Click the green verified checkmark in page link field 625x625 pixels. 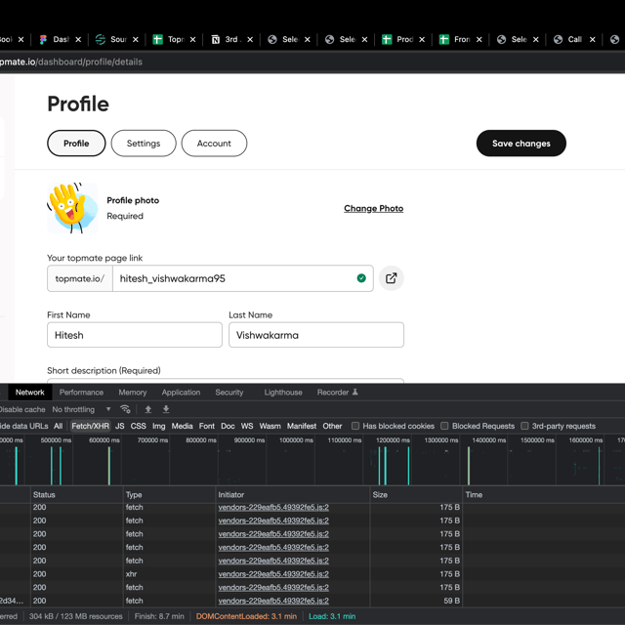(x=361, y=278)
